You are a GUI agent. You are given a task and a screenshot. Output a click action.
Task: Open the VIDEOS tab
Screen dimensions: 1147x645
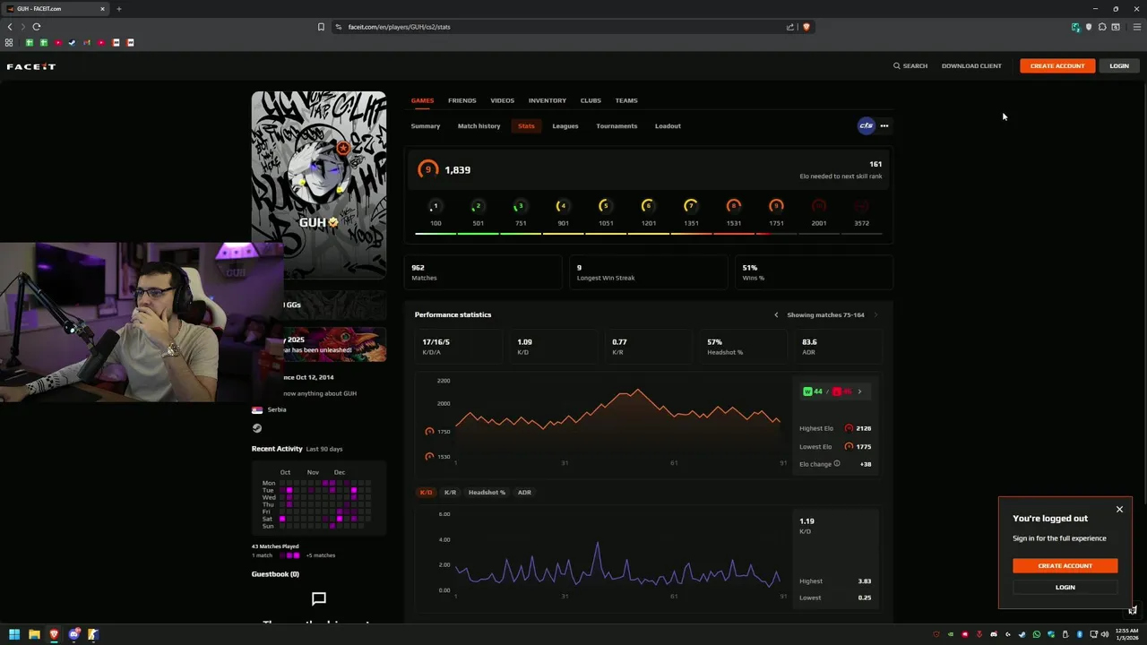(x=502, y=100)
